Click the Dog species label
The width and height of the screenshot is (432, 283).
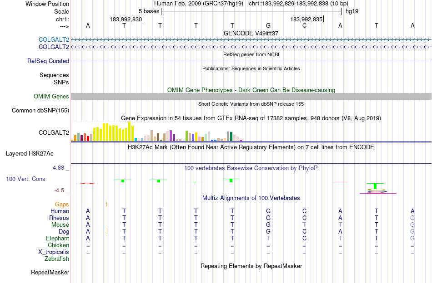coord(64,232)
